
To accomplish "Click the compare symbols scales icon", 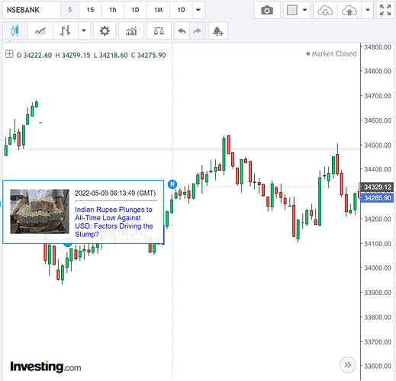I will coord(159,31).
